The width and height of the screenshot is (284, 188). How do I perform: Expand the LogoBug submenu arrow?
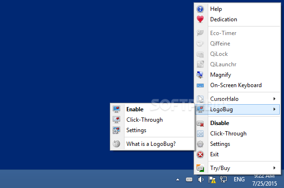pyautogui.click(x=275, y=109)
